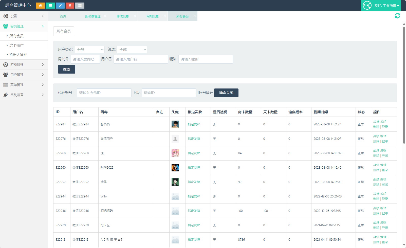
Task: Click the 搜索 button
Action: click(x=66, y=69)
